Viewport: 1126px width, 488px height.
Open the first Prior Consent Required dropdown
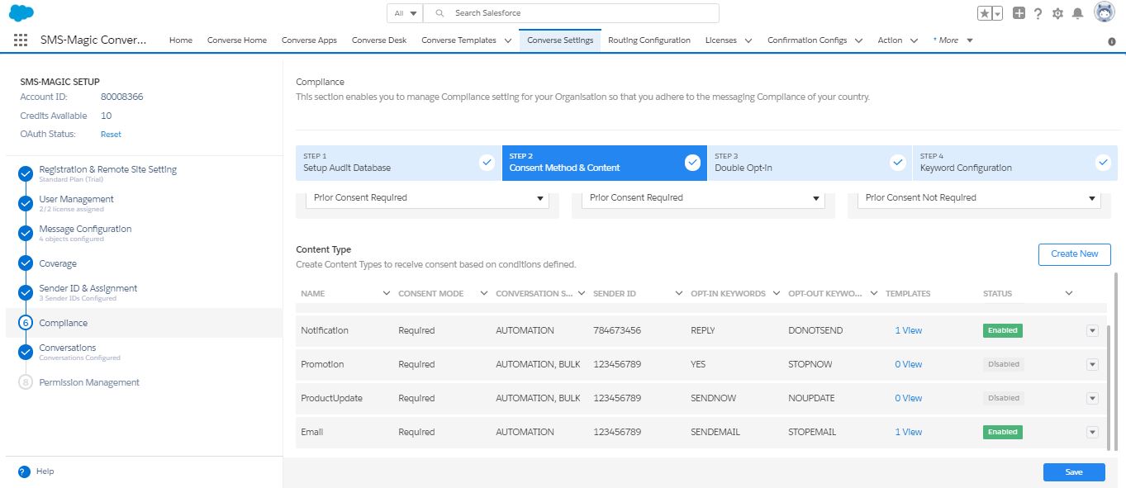[427, 198]
